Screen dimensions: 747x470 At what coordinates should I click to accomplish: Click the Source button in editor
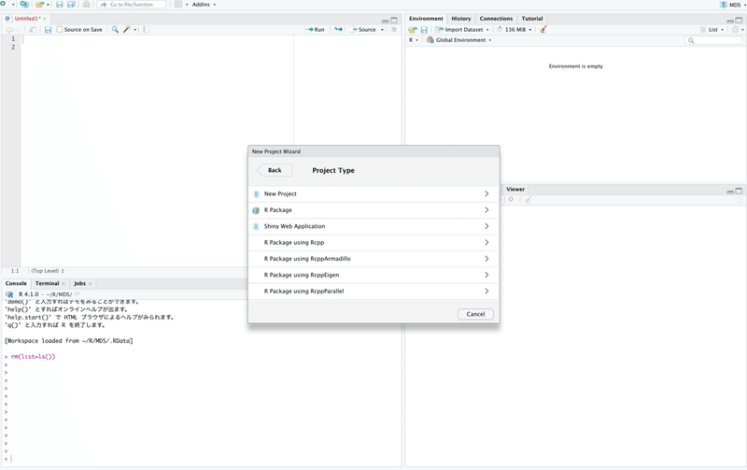click(363, 30)
